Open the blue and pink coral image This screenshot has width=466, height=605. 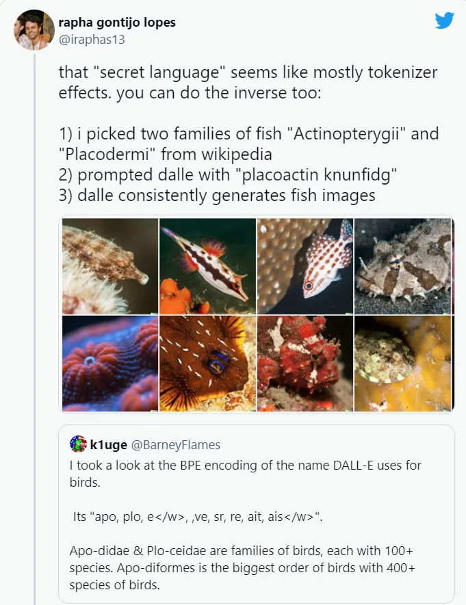[110, 364]
